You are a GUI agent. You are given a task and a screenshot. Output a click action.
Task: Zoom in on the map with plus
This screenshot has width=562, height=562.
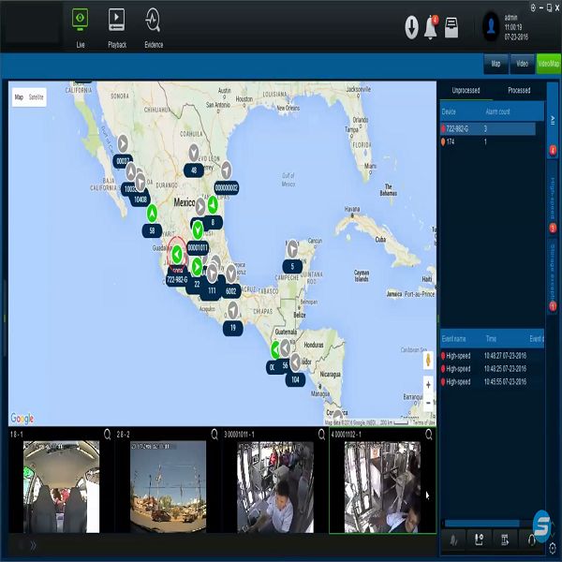pyautogui.click(x=429, y=384)
